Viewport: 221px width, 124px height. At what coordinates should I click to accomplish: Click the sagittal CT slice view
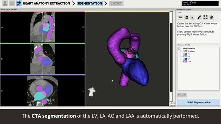pos(42,27)
